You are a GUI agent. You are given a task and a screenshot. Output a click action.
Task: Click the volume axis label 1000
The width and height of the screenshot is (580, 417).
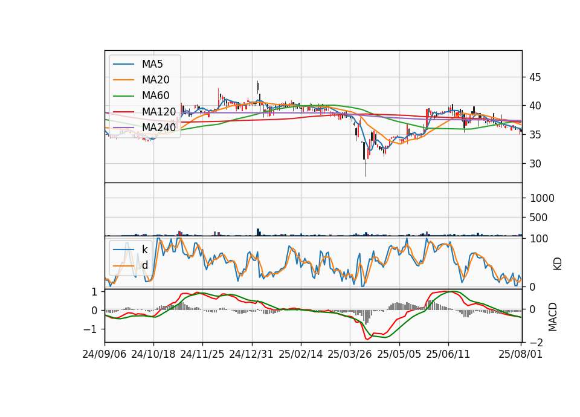point(542,198)
